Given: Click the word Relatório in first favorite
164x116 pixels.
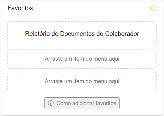Looking at the screenshot, I should coord(37,34).
